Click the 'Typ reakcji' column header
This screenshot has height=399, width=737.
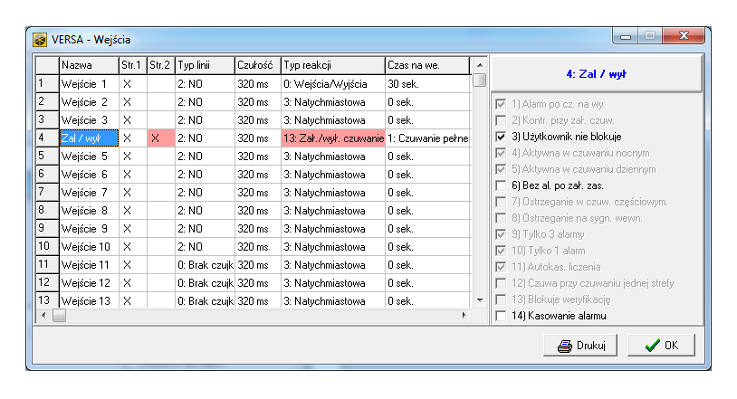click(331, 65)
